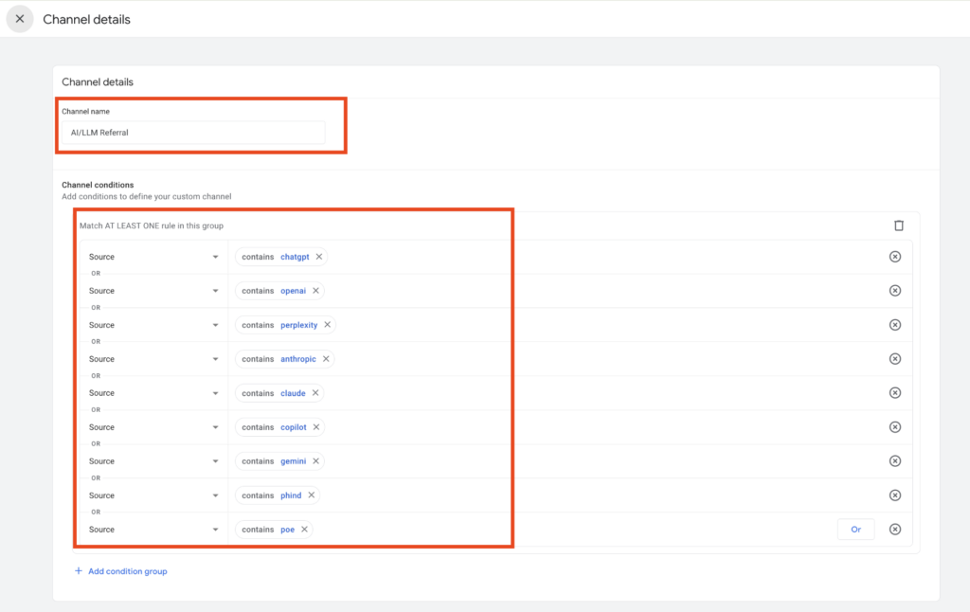
Task: Expand Source dropdown for gemini row
Action: tap(153, 461)
